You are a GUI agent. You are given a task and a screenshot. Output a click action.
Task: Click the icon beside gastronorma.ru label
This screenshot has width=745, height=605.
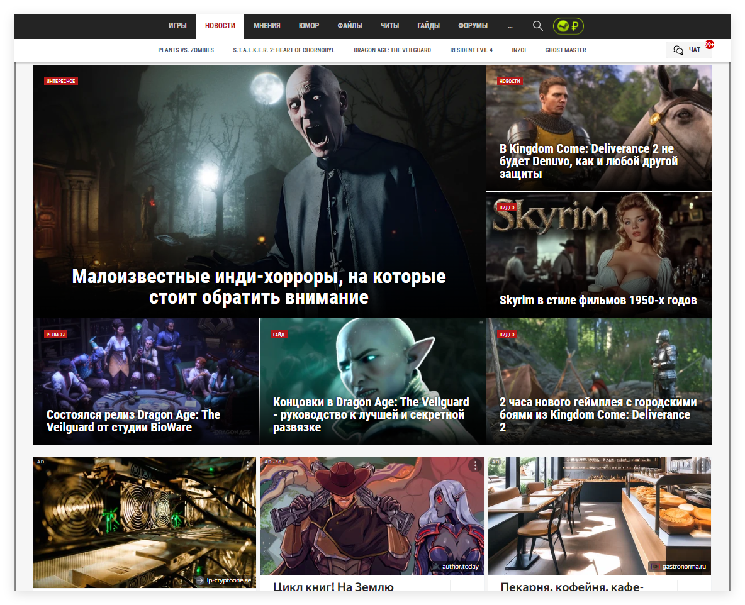(x=656, y=566)
